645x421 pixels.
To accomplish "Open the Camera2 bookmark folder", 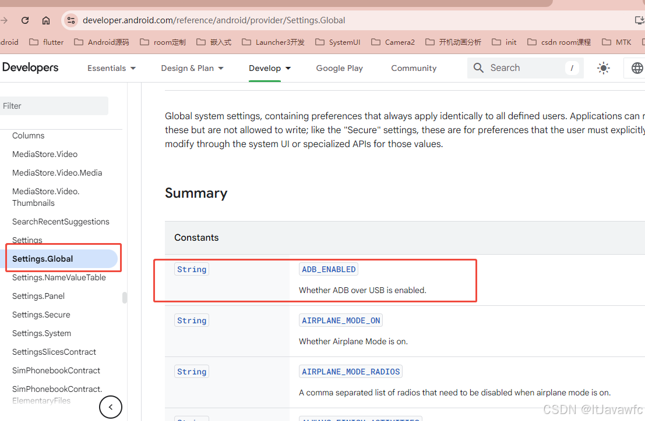I will click(x=393, y=42).
